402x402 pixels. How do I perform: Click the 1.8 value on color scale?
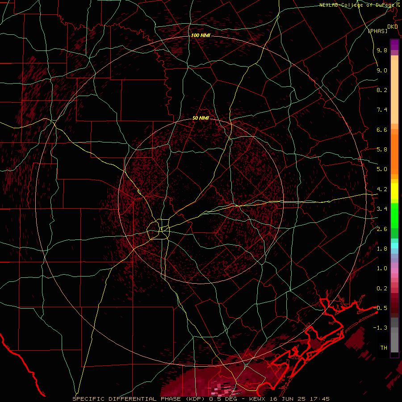pyautogui.click(x=382, y=249)
